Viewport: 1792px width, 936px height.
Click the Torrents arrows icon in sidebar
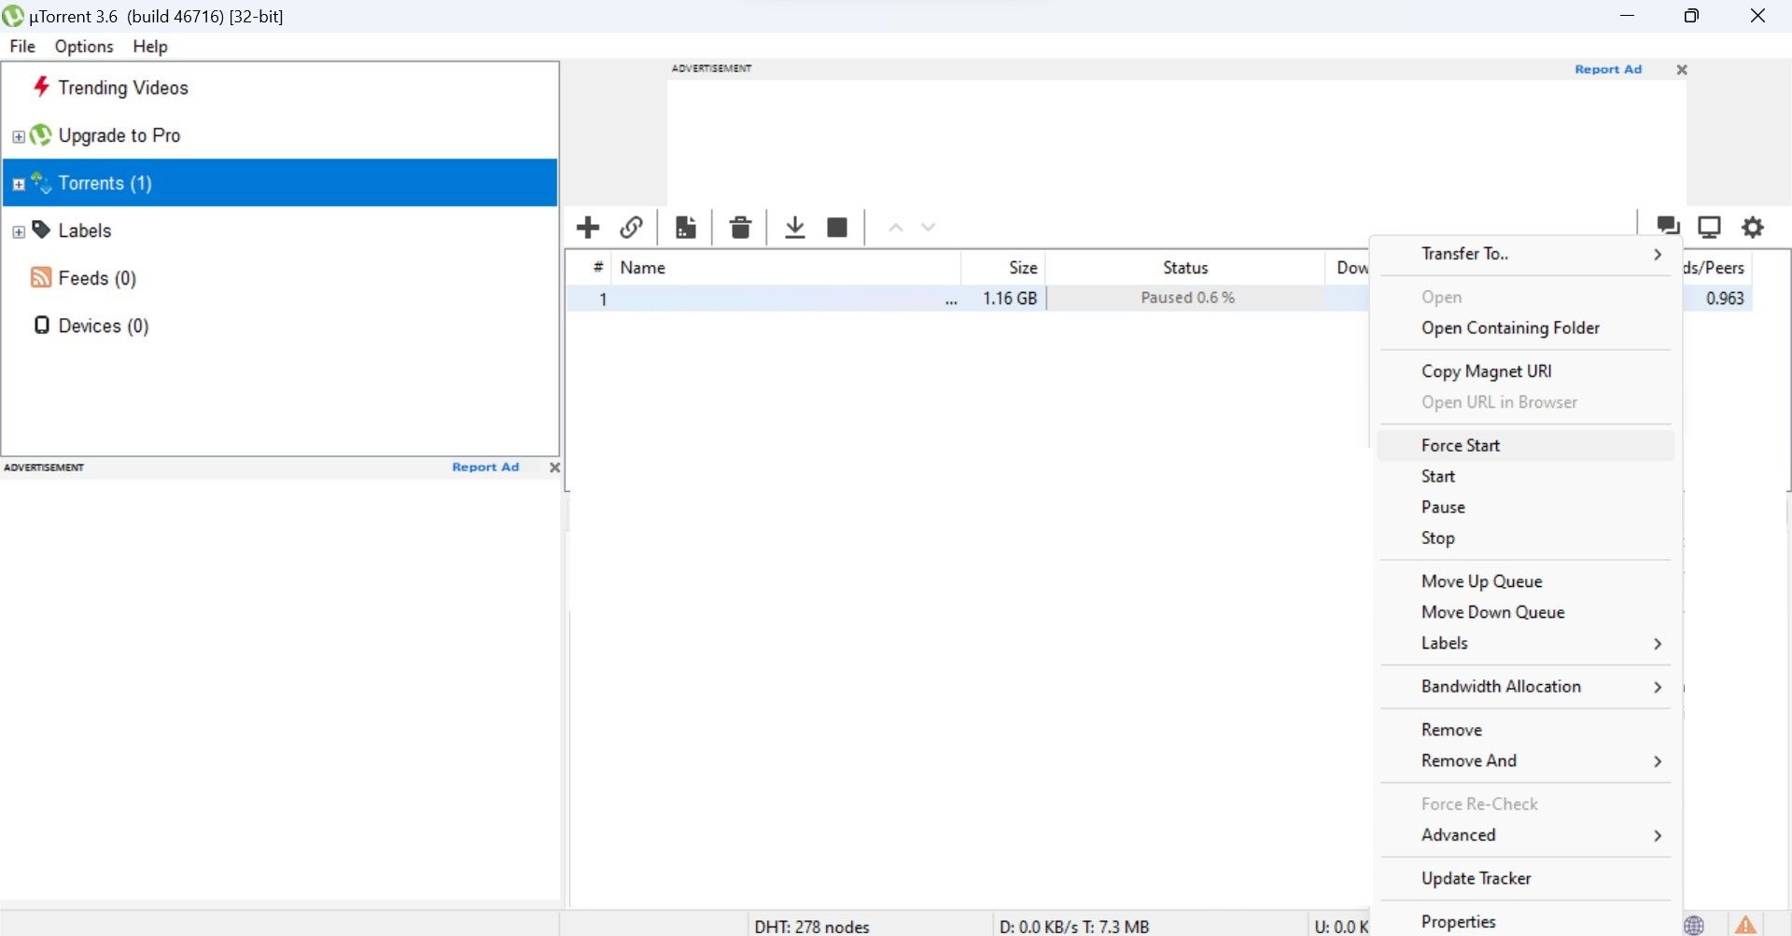[x=41, y=182]
